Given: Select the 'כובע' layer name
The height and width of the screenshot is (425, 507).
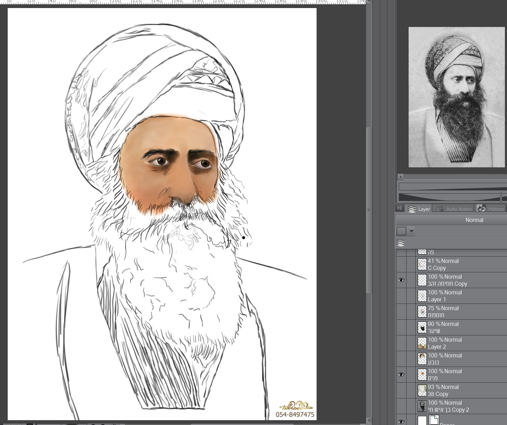Looking at the screenshot, I should (x=433, y=362).
